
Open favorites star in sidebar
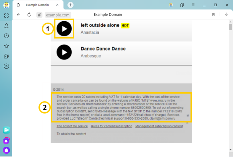(x=6, y=46)
